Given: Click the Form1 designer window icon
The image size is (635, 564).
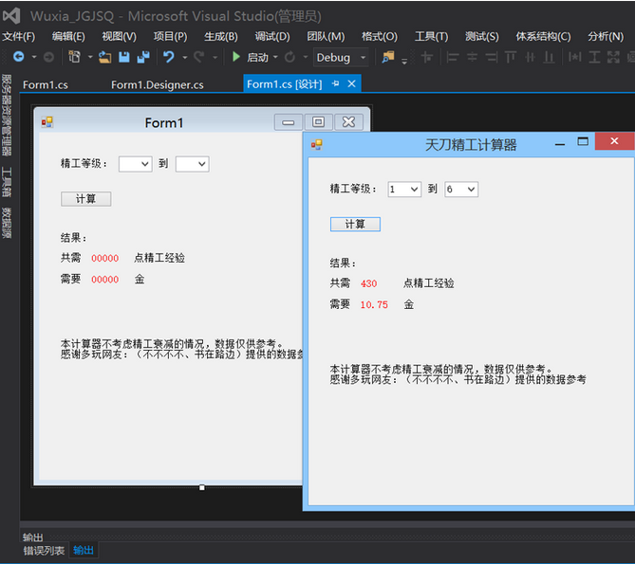Looking at the screenshot, I should [47, 122].
